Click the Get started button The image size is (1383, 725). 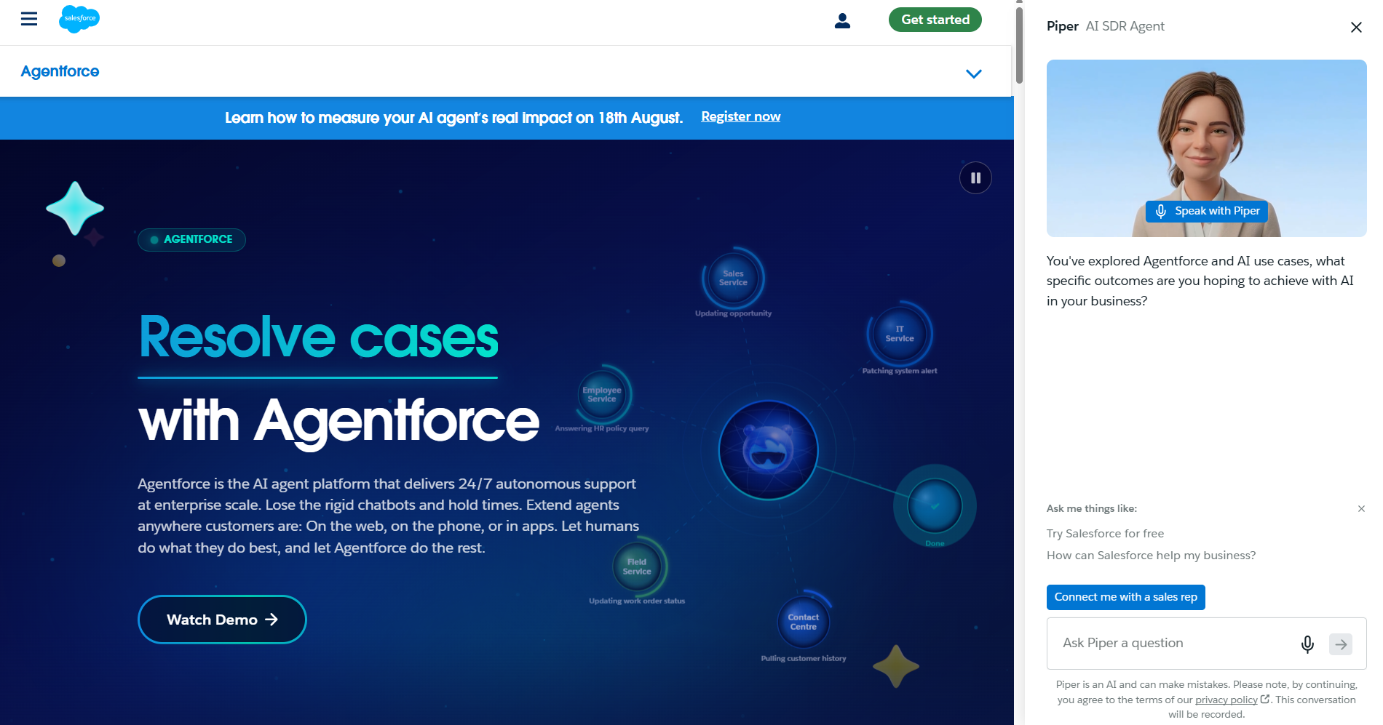(x=935, y=20)
